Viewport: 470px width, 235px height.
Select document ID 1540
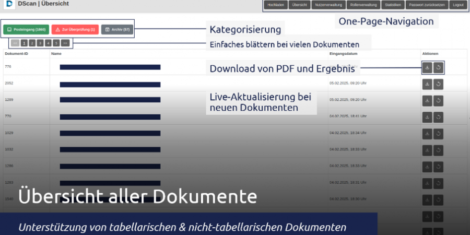9,198
